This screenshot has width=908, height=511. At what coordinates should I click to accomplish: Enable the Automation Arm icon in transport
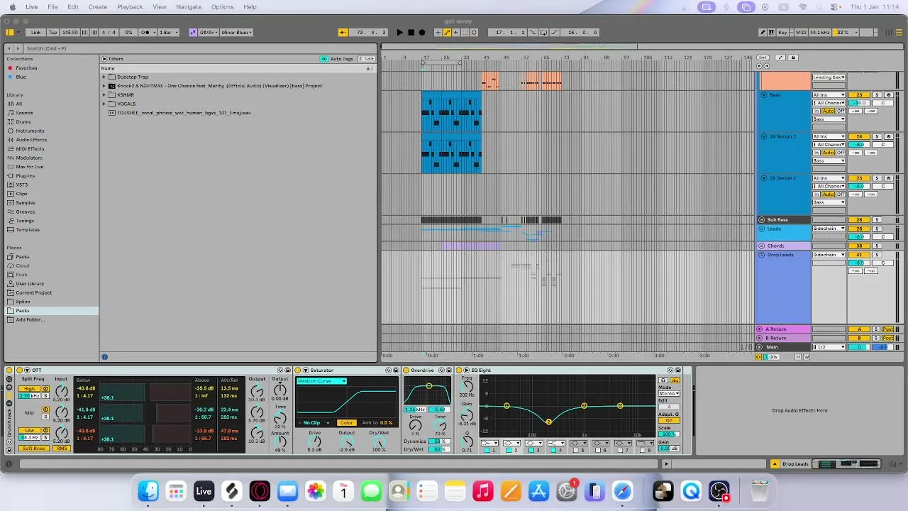[447, 32]
